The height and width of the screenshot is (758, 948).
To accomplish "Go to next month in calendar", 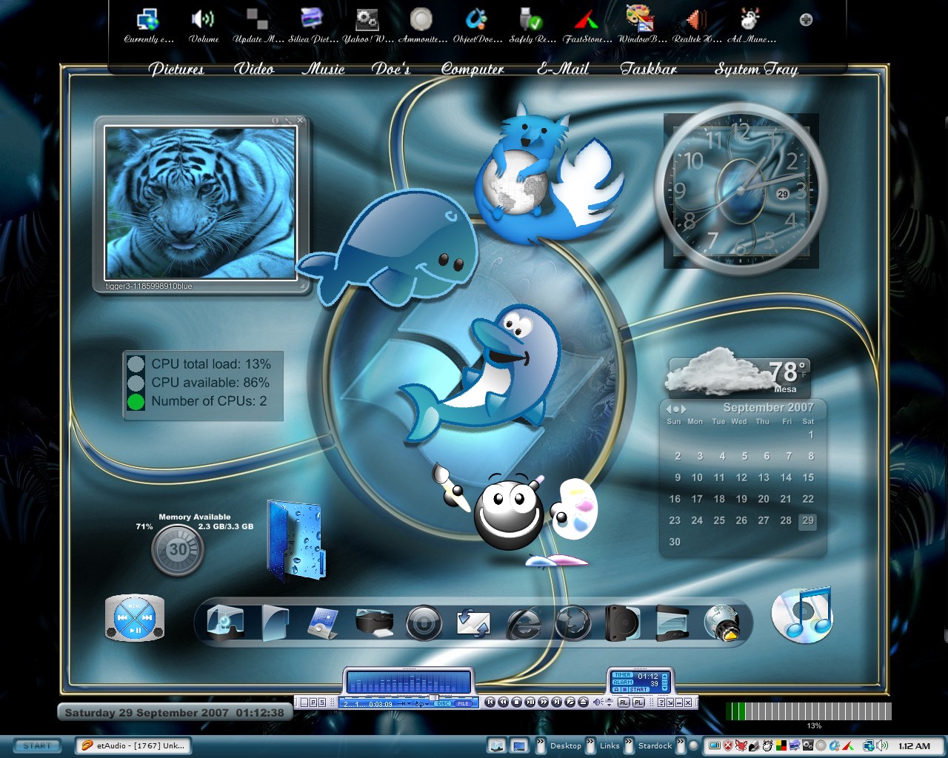I will (684, 409).
